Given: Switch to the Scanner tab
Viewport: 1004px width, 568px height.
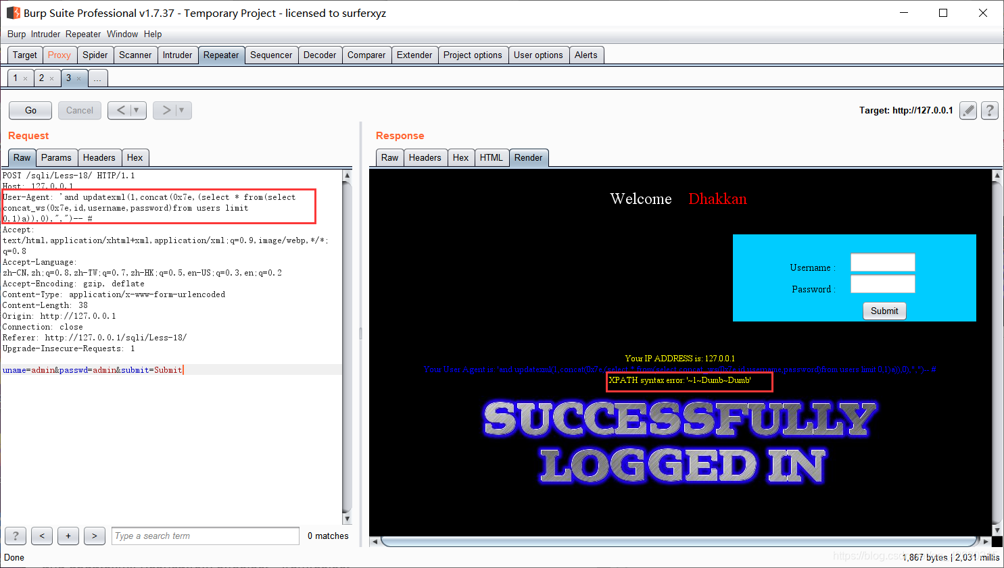Looking at the screenshot, I should (x=135, y=55).
